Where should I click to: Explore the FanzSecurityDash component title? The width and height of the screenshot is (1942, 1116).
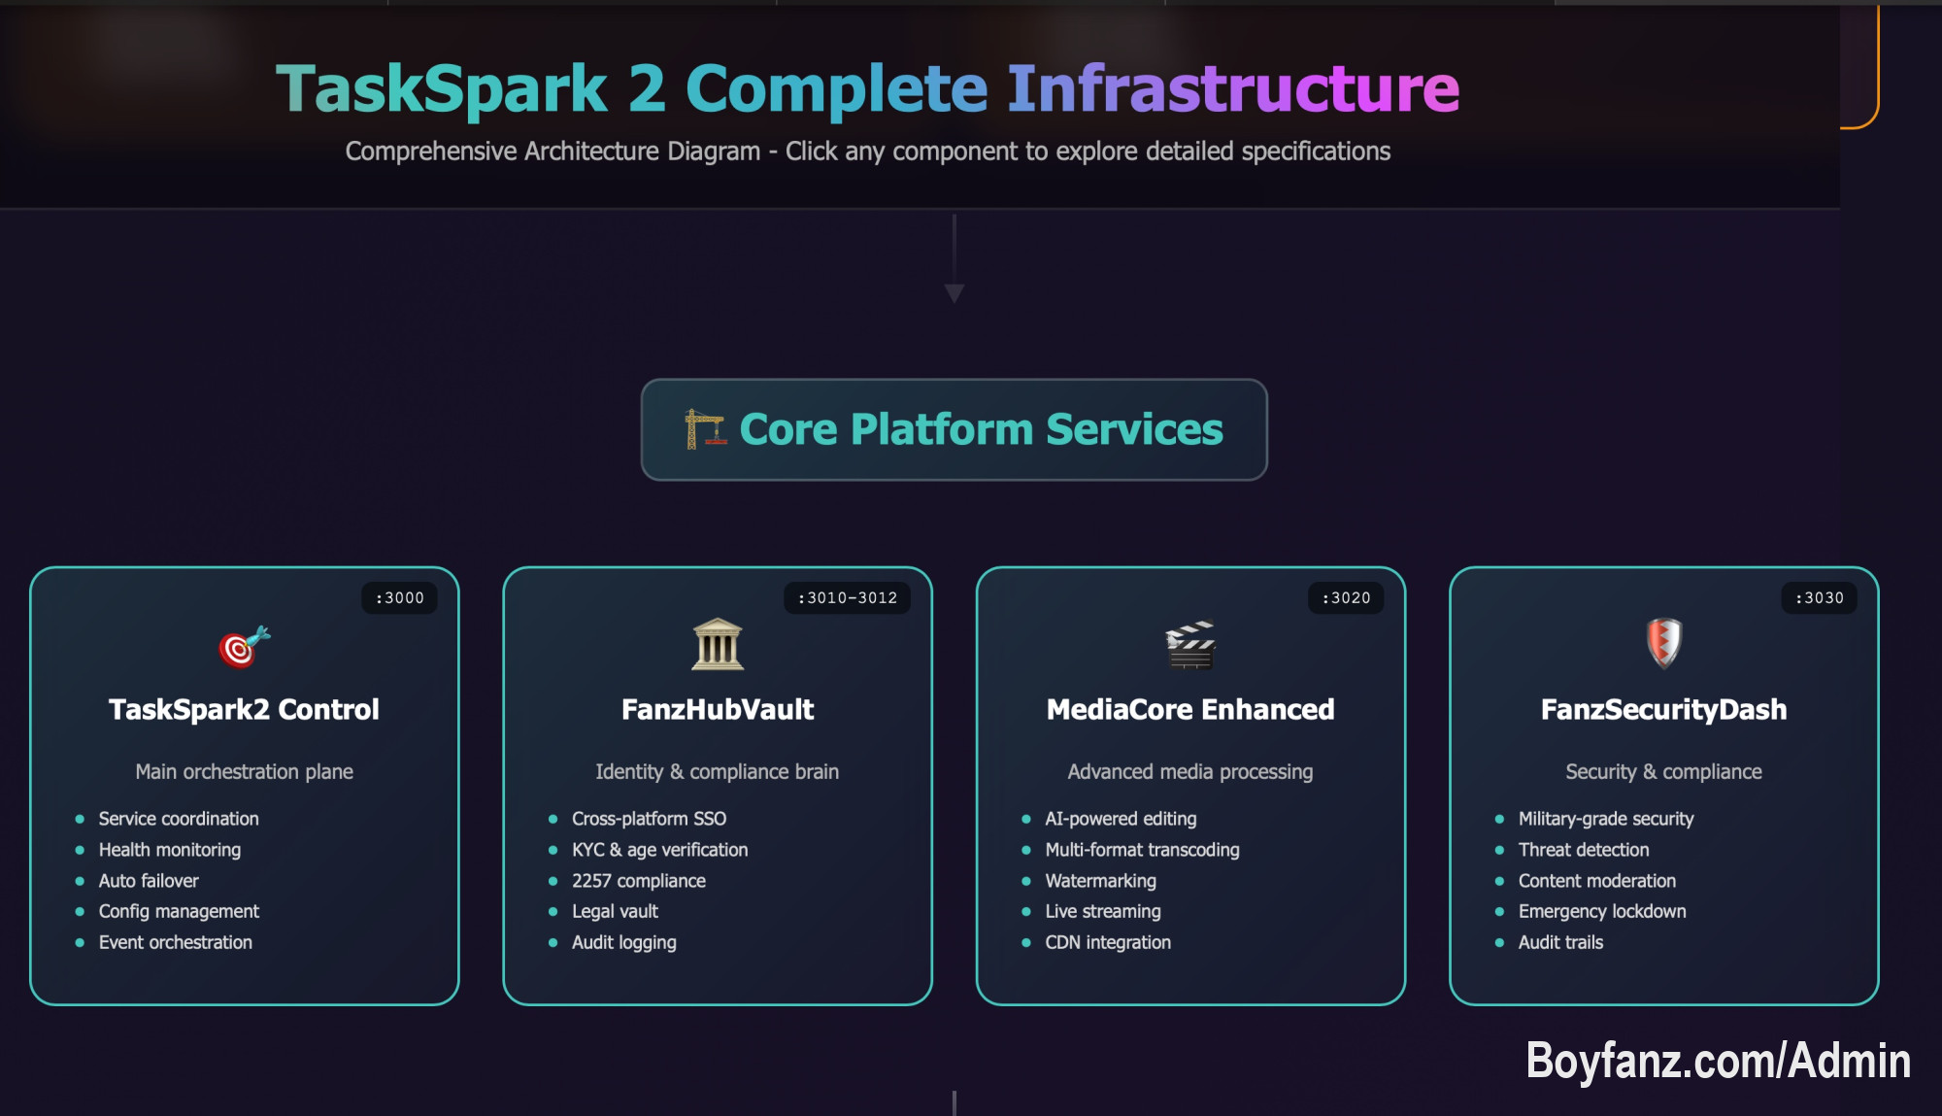(x=1663, y=710)
